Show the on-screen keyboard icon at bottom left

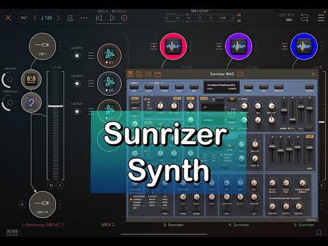[12, 232]
